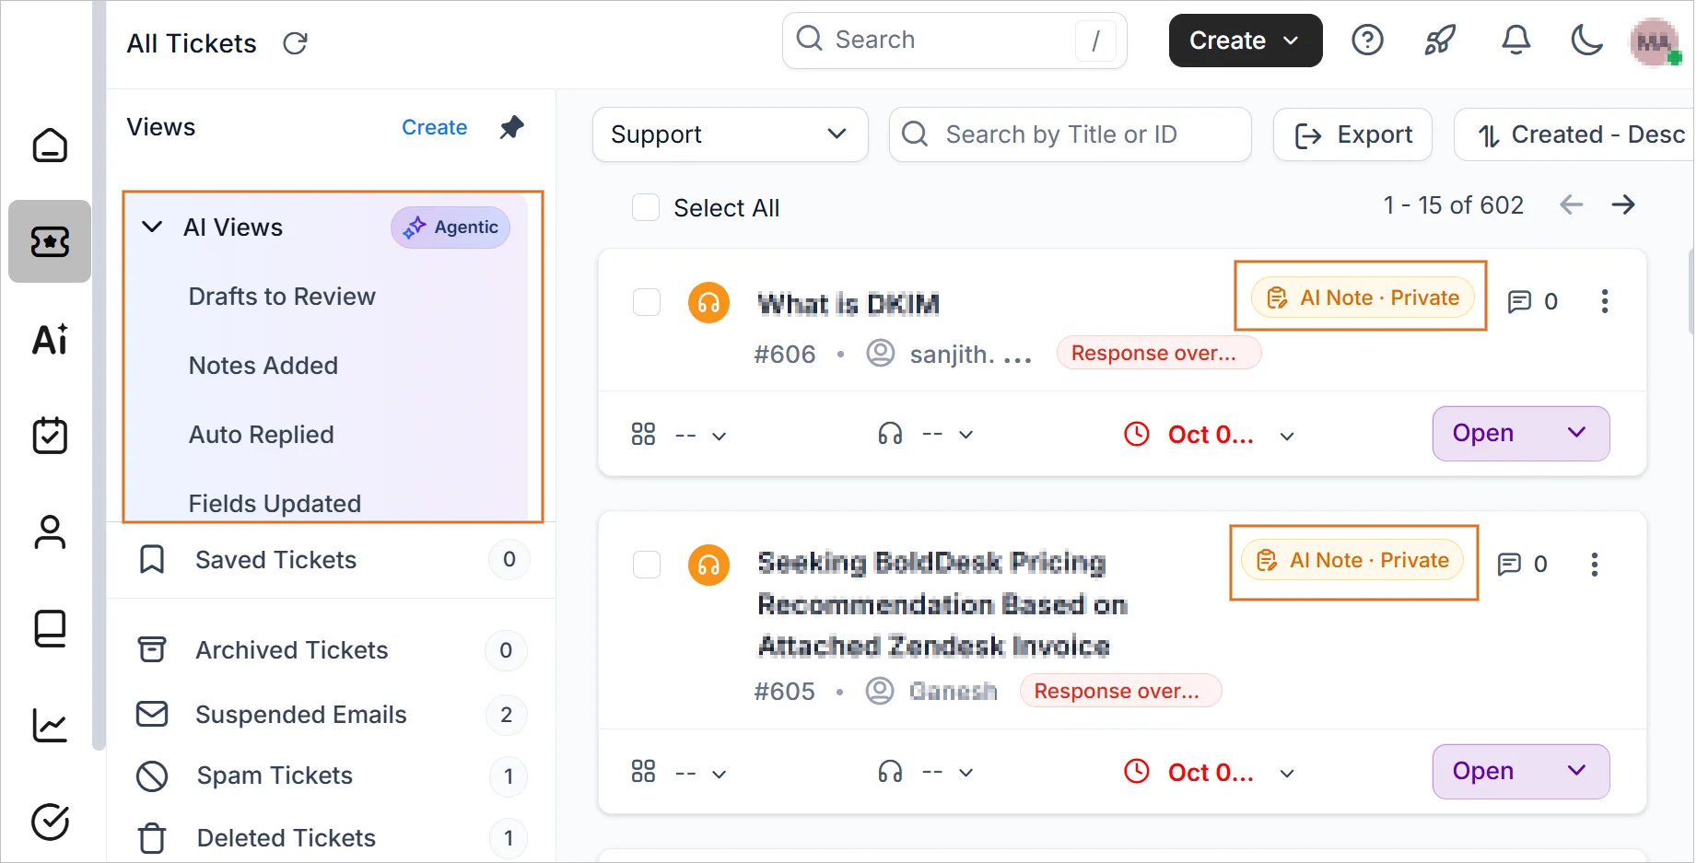Open the Auto Replied view
1697x863 pixels.
262,435
